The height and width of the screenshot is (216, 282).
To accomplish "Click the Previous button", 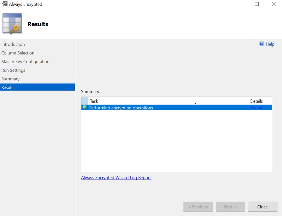I will coord(198,207).
